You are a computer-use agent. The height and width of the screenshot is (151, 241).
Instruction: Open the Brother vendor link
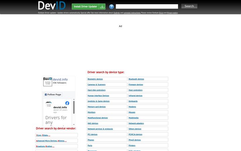click(49, 146)
